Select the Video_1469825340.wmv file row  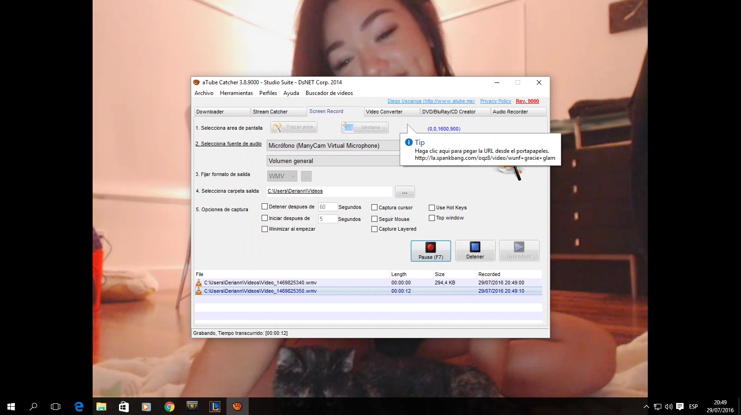[260, 283]
